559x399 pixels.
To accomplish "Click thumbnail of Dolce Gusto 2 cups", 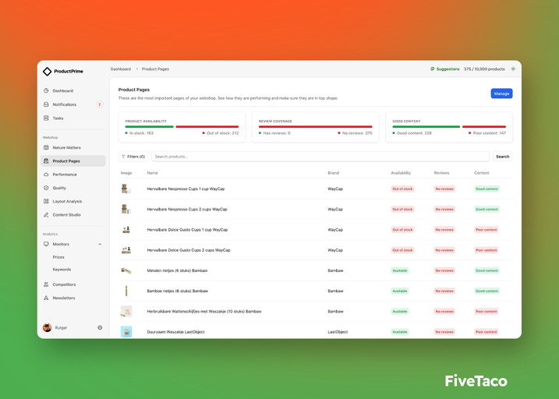I will pos(126,250).
